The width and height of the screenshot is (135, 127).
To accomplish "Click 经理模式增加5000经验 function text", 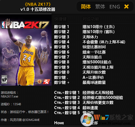I will point(103,98).
